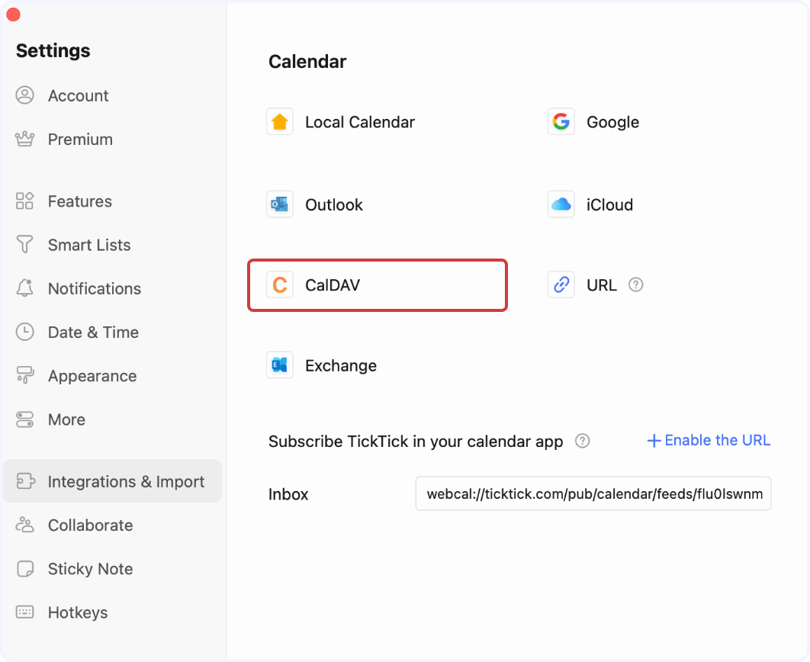The width and height of the screenshot is (810, 662).
Task: Click Enable the URL link
Action: click(x=707, y=440)
